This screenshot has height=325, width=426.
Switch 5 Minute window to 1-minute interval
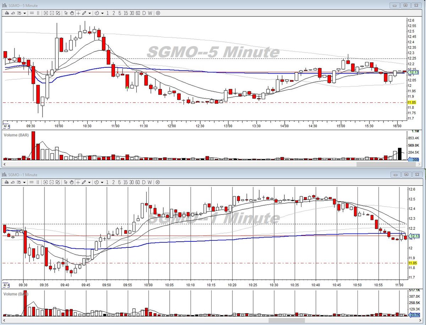(x=108, y=13)
